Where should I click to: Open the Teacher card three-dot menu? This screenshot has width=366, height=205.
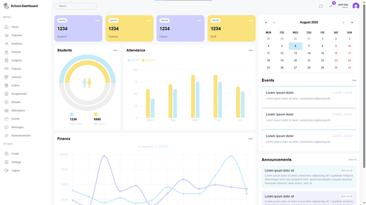pos(149,20)
